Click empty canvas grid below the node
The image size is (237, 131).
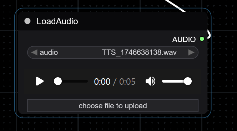pos(113,125)
